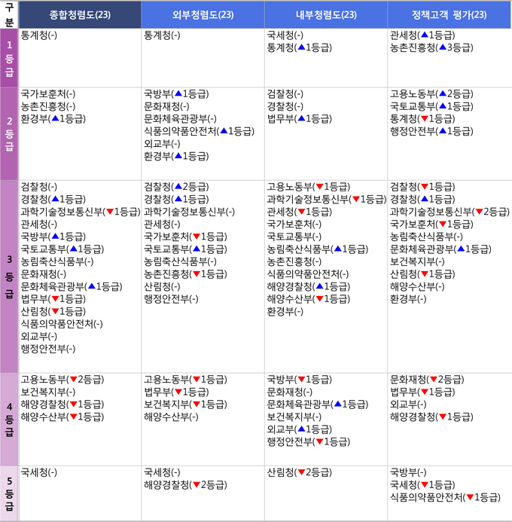This screenshot has width=512, height=522.
Task: Click 해양수산부(▼1등급) in 종합청렴도
Action: (x=62, y=417)
